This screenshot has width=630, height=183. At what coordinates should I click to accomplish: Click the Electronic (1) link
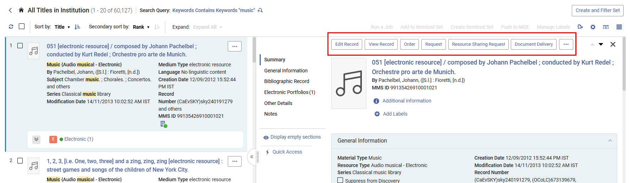click(79, 139)
